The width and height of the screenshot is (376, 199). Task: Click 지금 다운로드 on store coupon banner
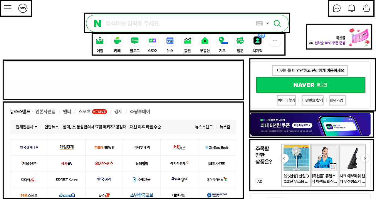click(x=303, y=125)
